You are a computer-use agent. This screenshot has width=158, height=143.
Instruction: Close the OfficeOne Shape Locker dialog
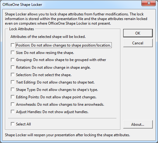click(x=148, y=3)
